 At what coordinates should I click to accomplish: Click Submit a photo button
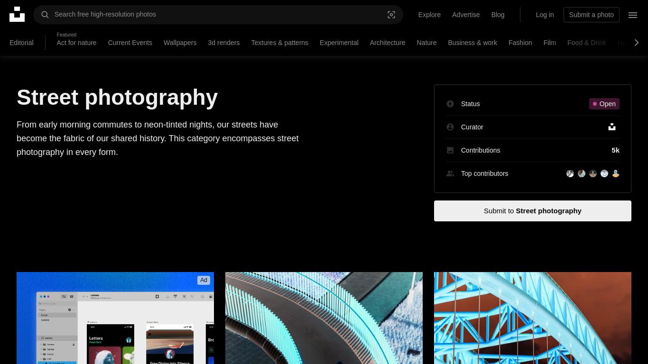[592, 15]
